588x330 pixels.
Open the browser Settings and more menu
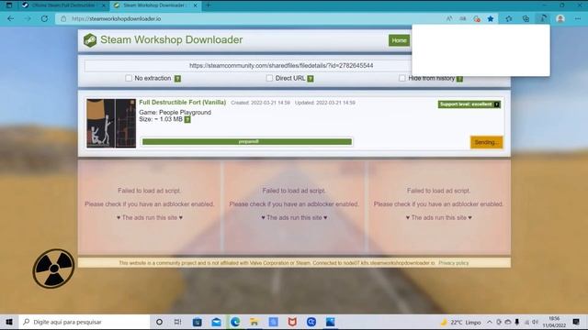tap(578, 18)
